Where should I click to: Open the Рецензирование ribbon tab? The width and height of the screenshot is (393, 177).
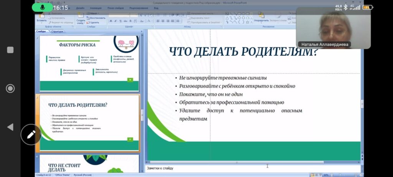[139, 8]
